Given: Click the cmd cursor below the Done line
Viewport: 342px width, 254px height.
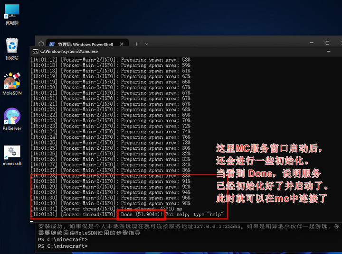Looking at the screenshot, I should [x=32, y=221].
